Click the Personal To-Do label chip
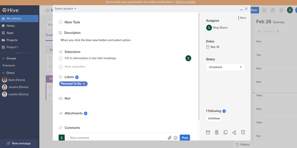The height and width of the screenshot is (148, 297). 73,84
